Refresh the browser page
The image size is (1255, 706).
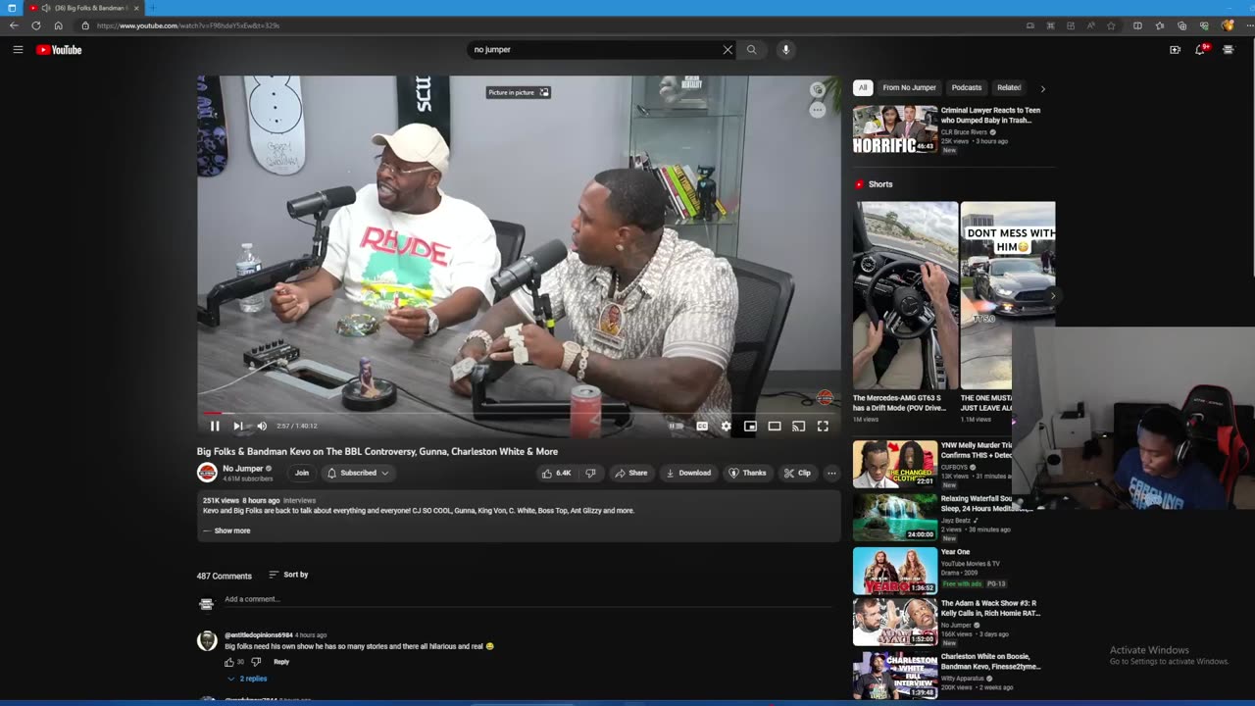[36, 25]
